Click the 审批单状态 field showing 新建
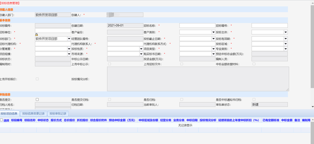314x144 pixels. click(270, 104)
